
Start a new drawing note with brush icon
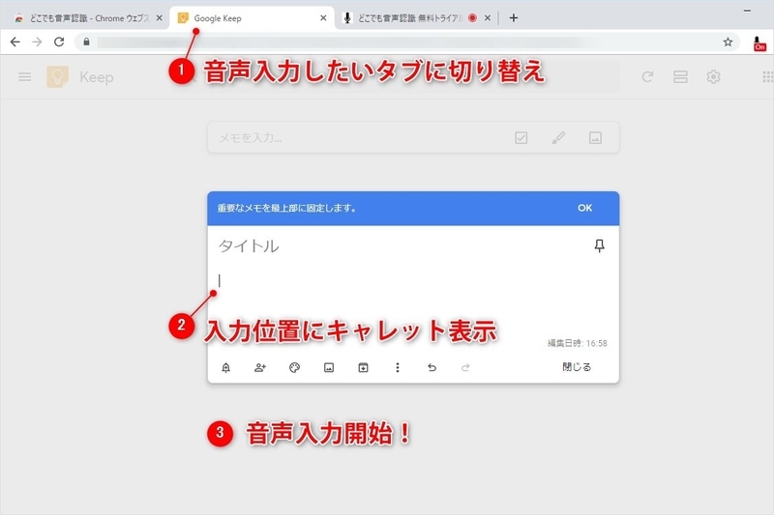pos(558,137)
